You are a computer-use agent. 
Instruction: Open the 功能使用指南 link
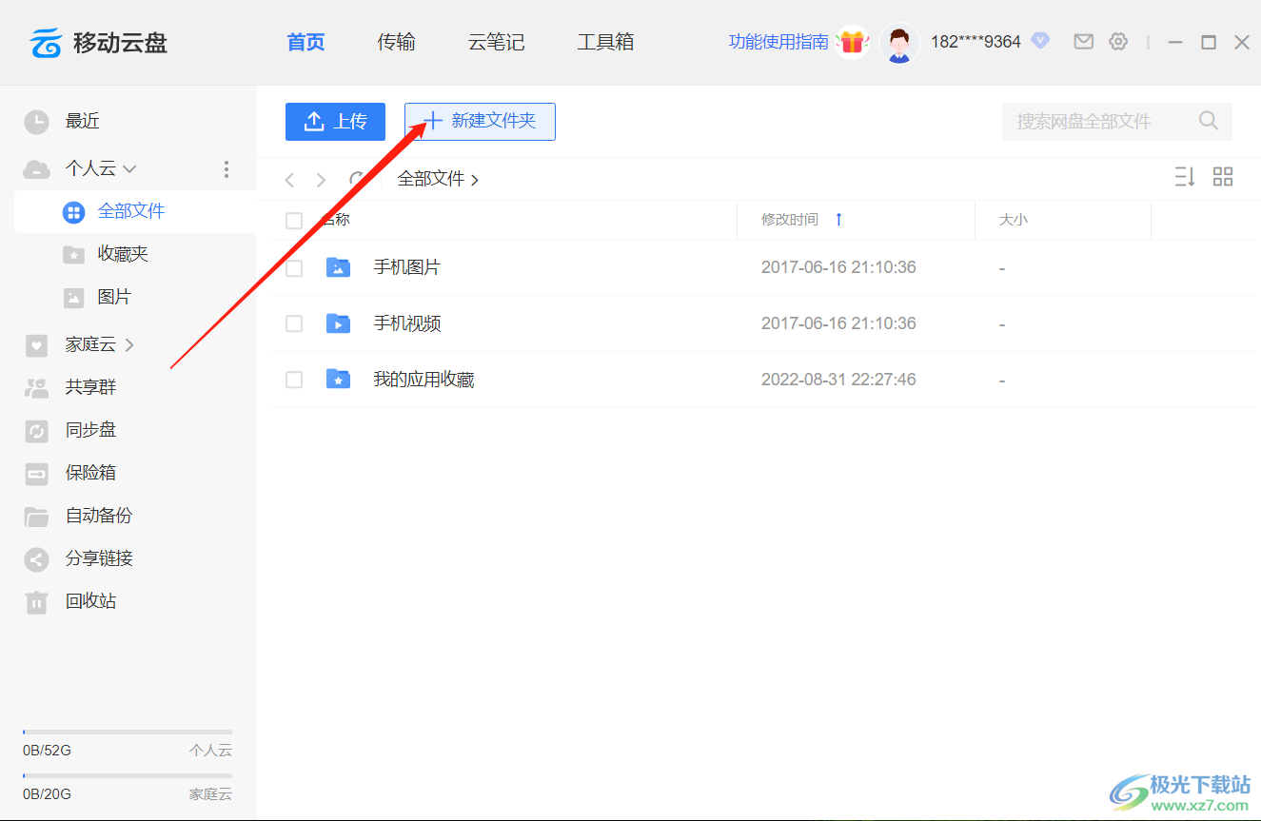point(778,42)
